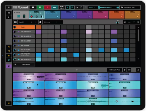
Task: Click the circular target icon in Beat 01 clip
Action: (37, 17)
